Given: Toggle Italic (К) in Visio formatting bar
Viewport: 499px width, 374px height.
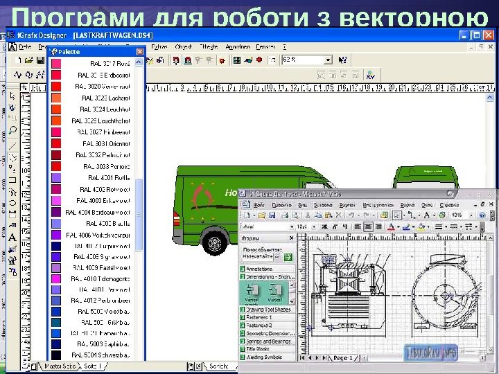Looking at the screenshot, I should 335,226.
